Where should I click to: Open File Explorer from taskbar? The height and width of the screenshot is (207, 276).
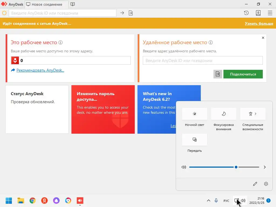pyautogui.click(x=20, y=201)
